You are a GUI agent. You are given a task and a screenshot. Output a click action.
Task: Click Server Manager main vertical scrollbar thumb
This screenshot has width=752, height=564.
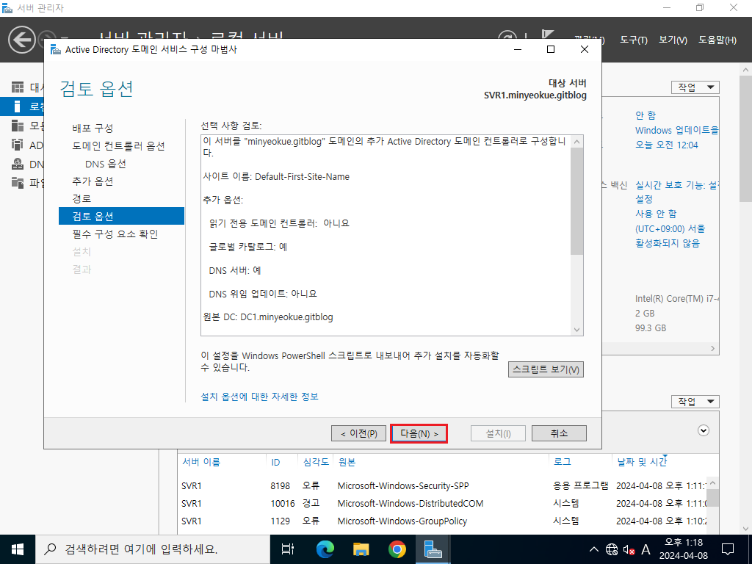click(x=746, y=139)
